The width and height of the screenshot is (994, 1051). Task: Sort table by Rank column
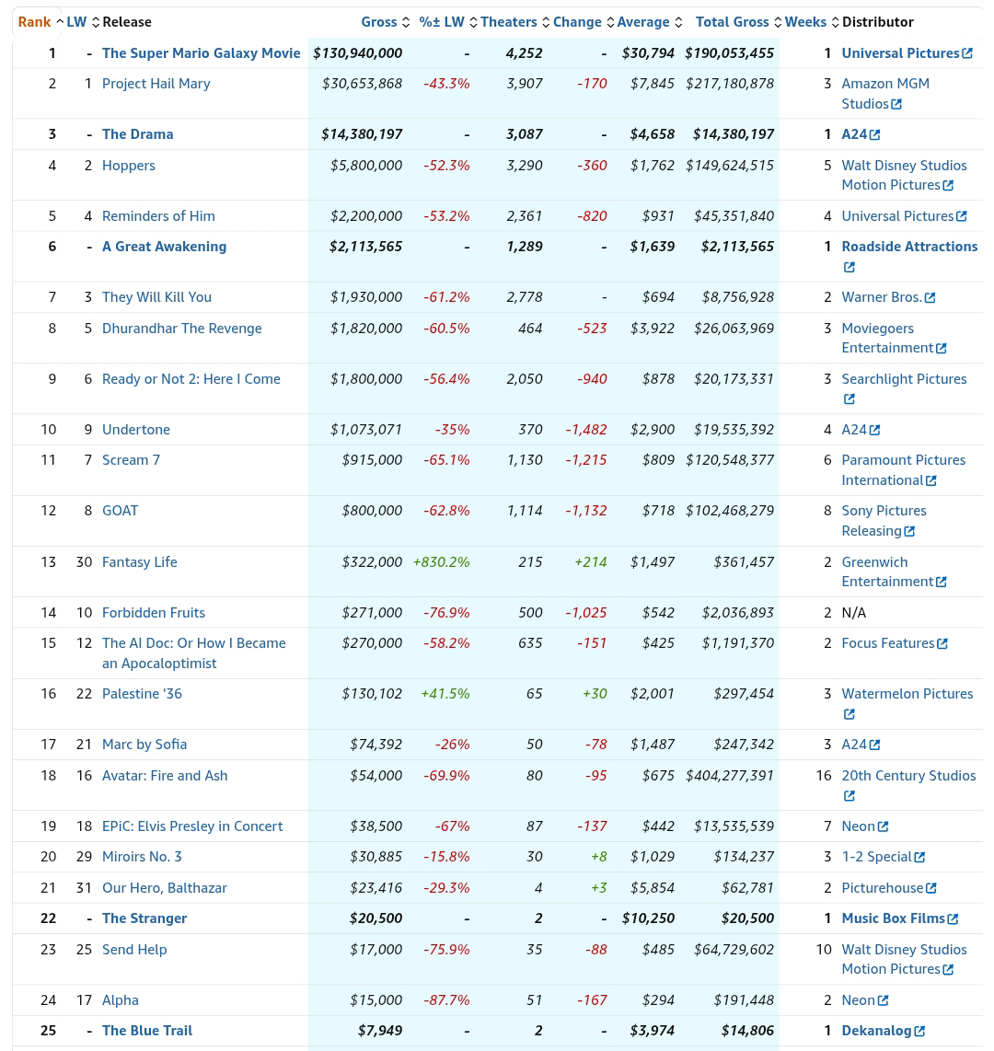click(35, 22)
